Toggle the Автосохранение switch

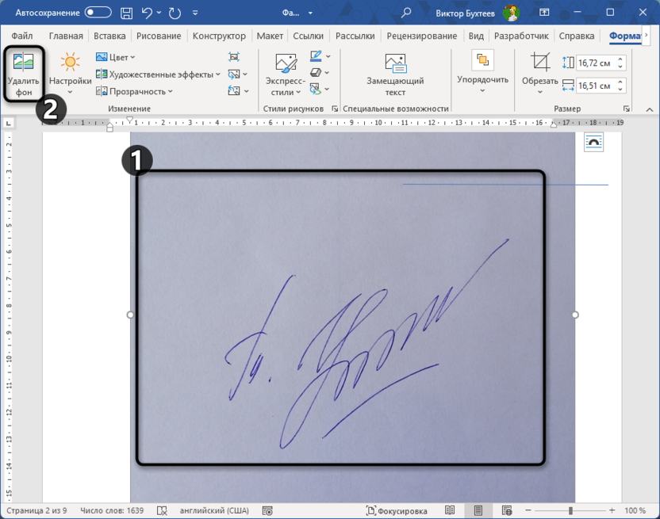[98, 13]
